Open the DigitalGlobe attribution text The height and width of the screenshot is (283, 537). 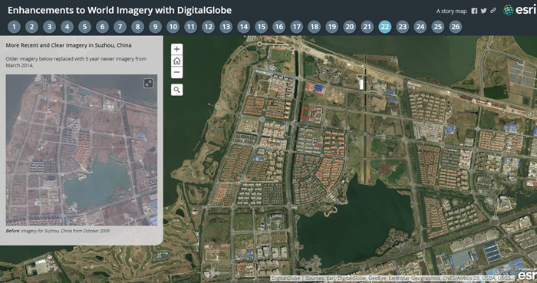[x=285, y=278]
